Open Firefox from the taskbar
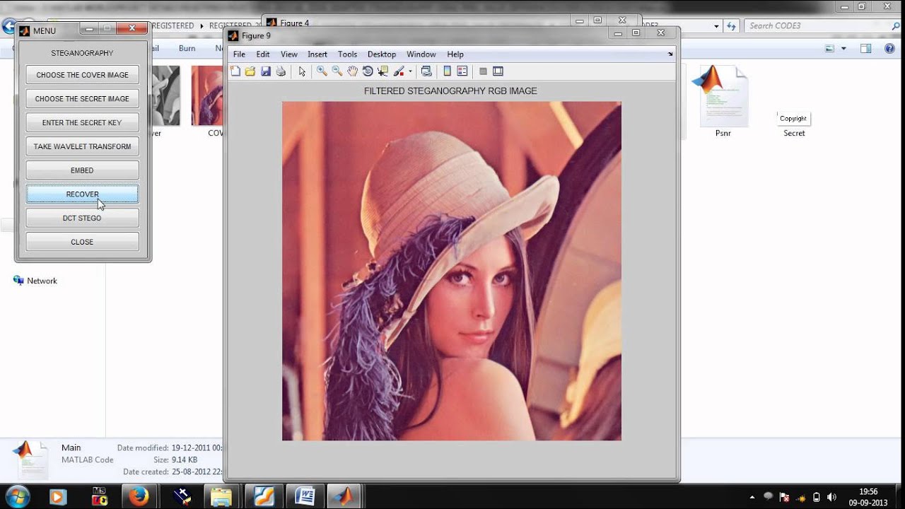The width and height of the screenshot is (905, 509). (139, 496)
